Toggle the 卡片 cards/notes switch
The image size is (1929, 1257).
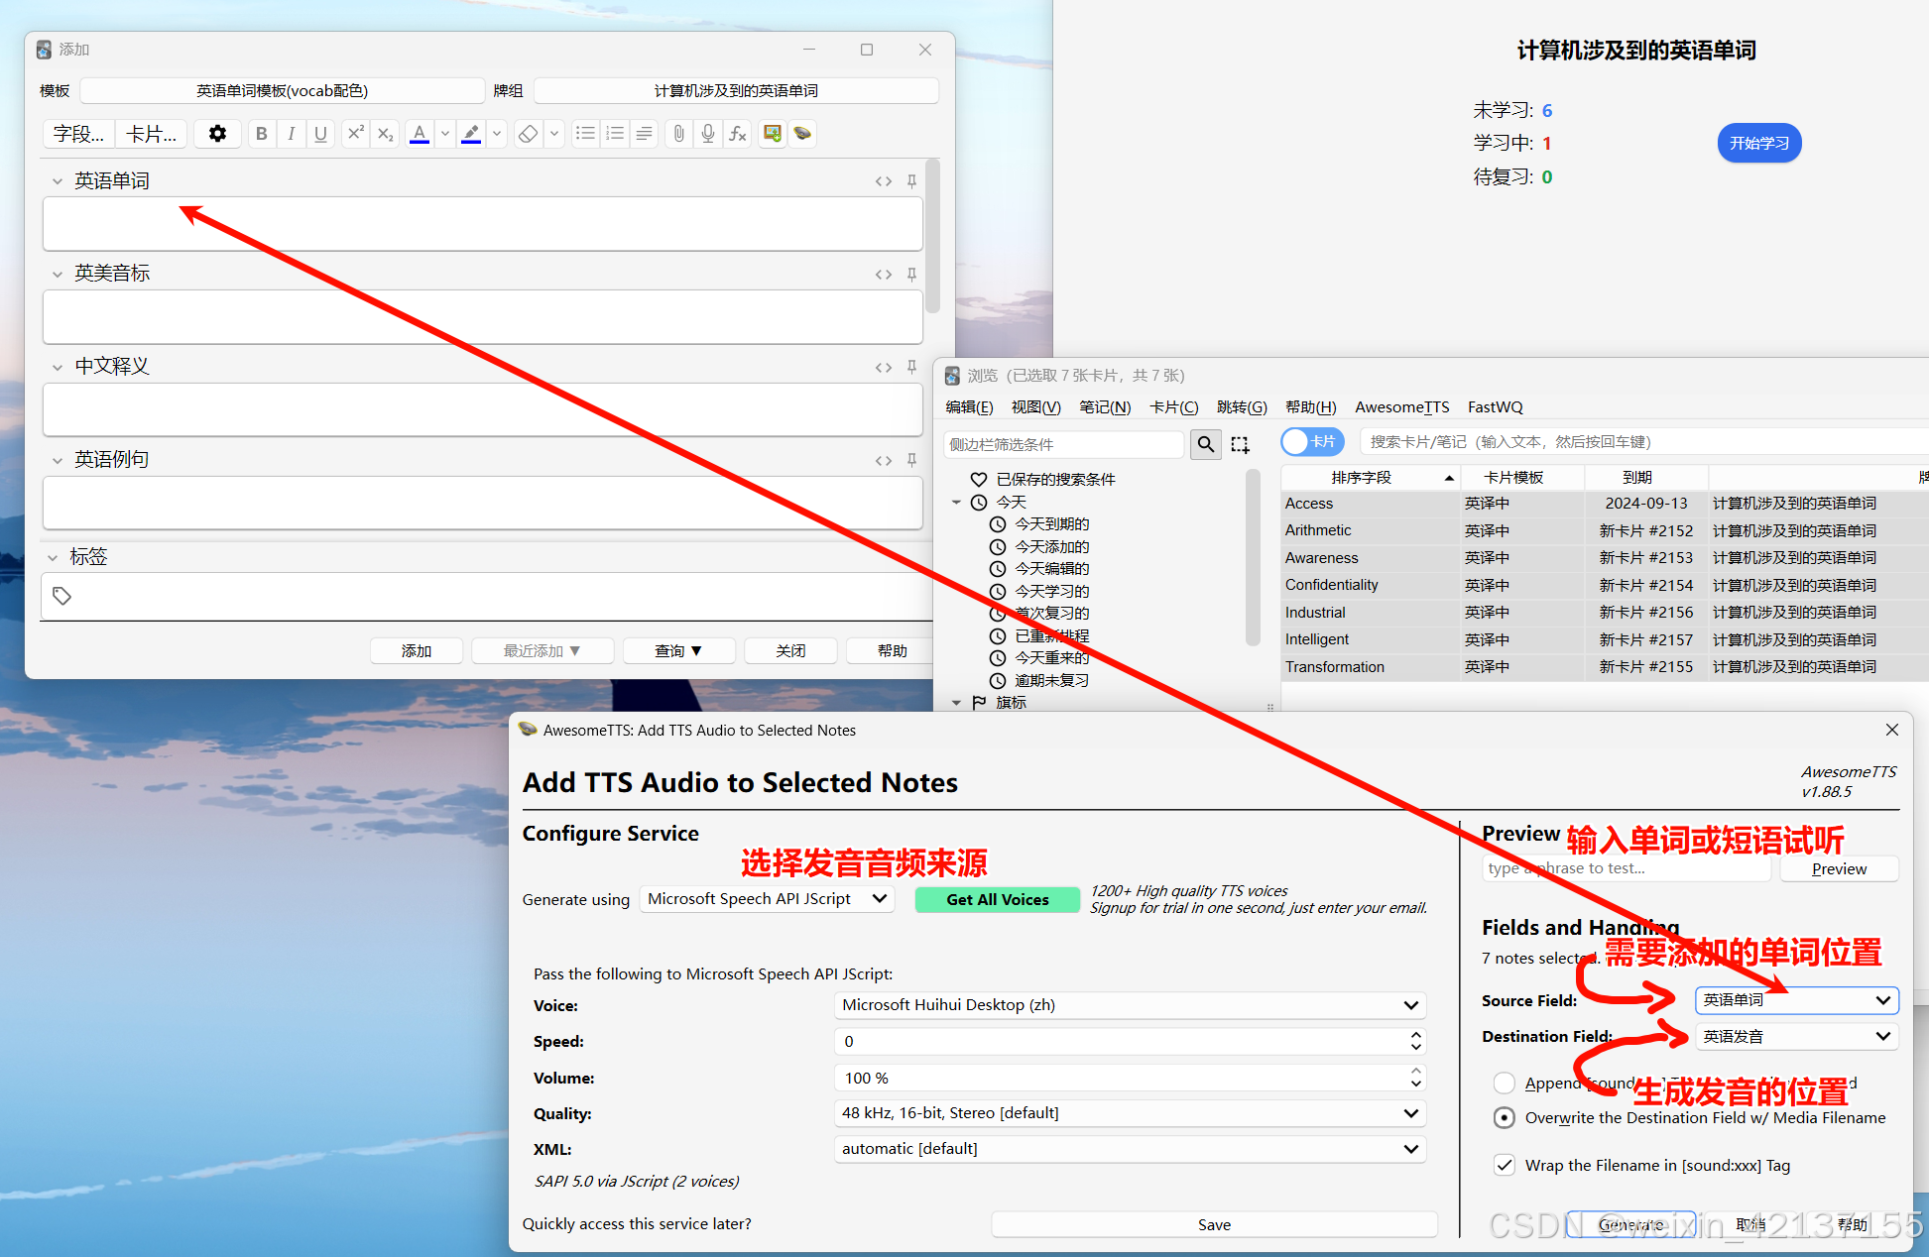[x=1311, y=442]
